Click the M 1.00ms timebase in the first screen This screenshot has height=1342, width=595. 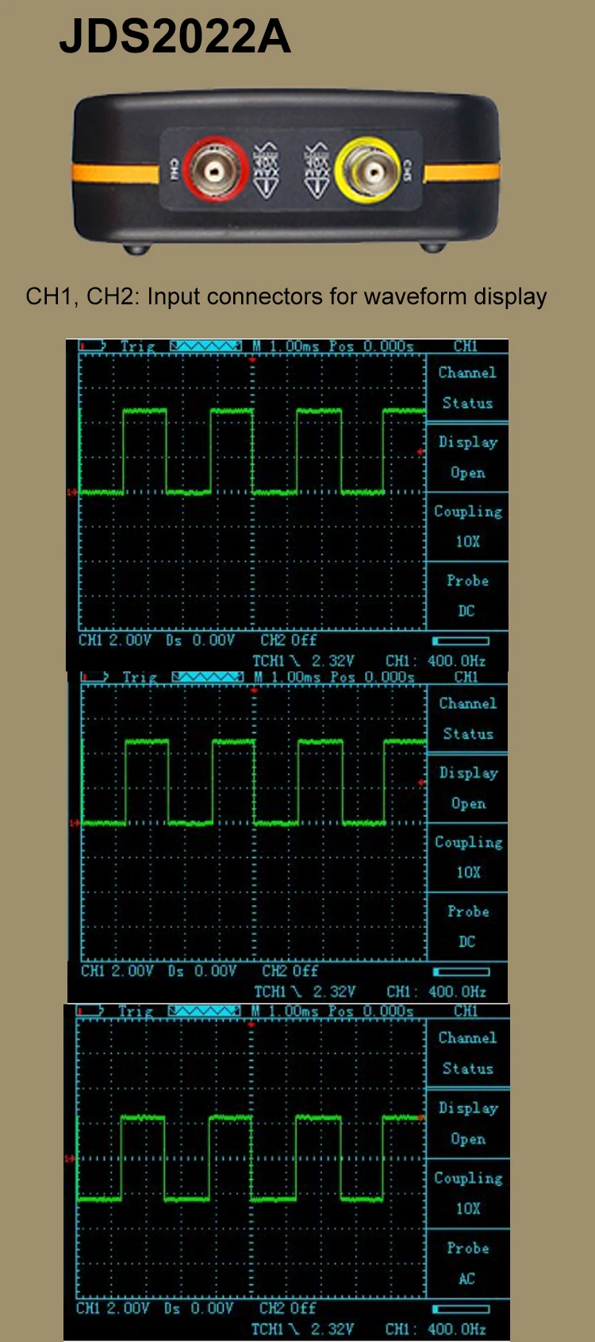click(286, 346)
